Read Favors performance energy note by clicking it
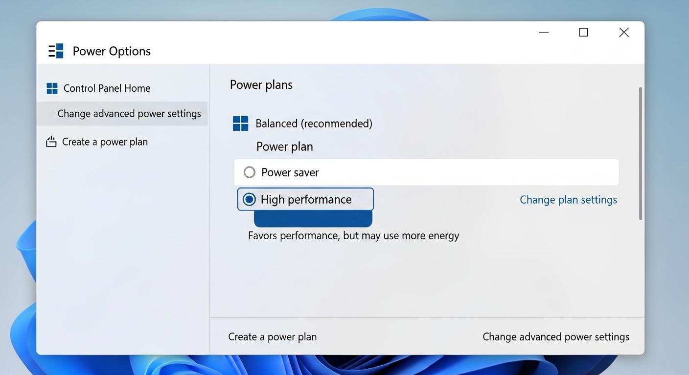This screenshot has width=689, height=375. click(x=353, y=235)
